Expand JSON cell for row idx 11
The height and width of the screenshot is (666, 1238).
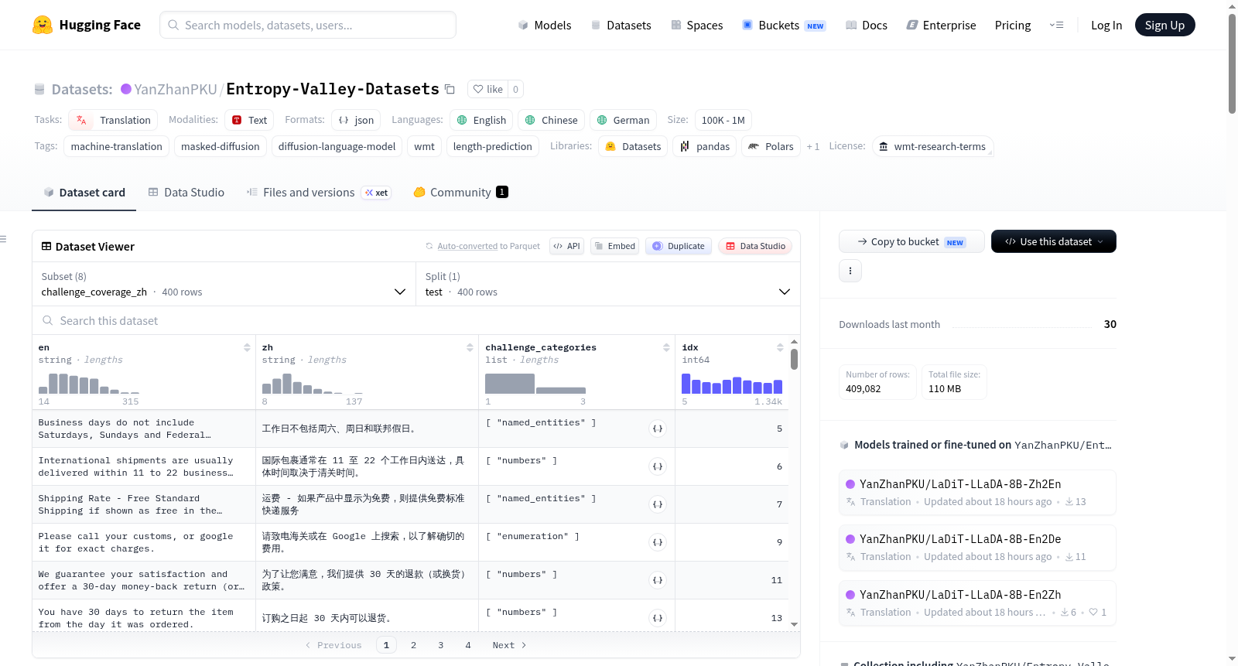point(658,580)
